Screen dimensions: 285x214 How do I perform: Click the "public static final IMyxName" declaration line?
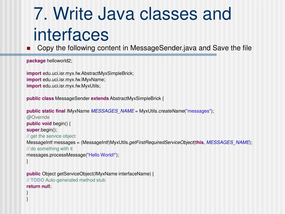pos(120,111)
